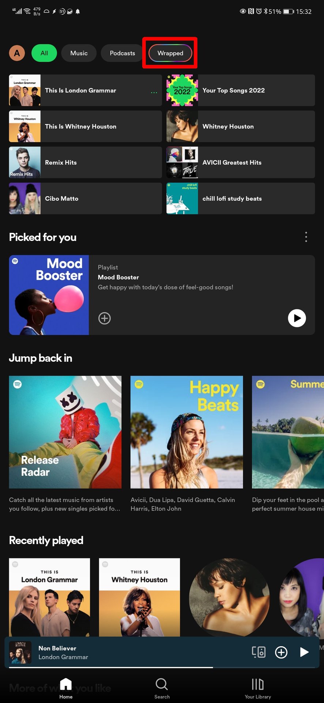Add Non Believer to library with plus icon

pyautogui.click(x=281, y=652)
